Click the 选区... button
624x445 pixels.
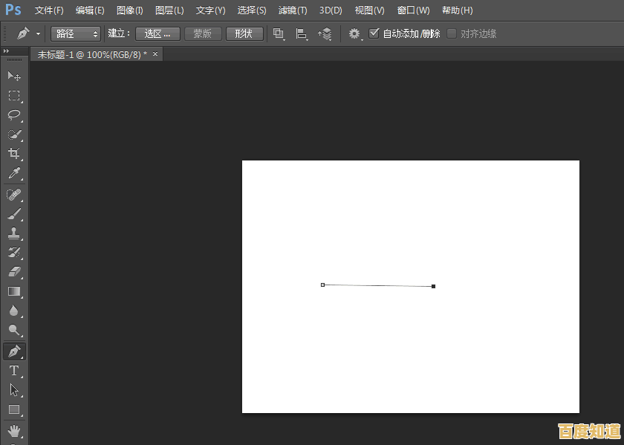[x=157, y=33]
